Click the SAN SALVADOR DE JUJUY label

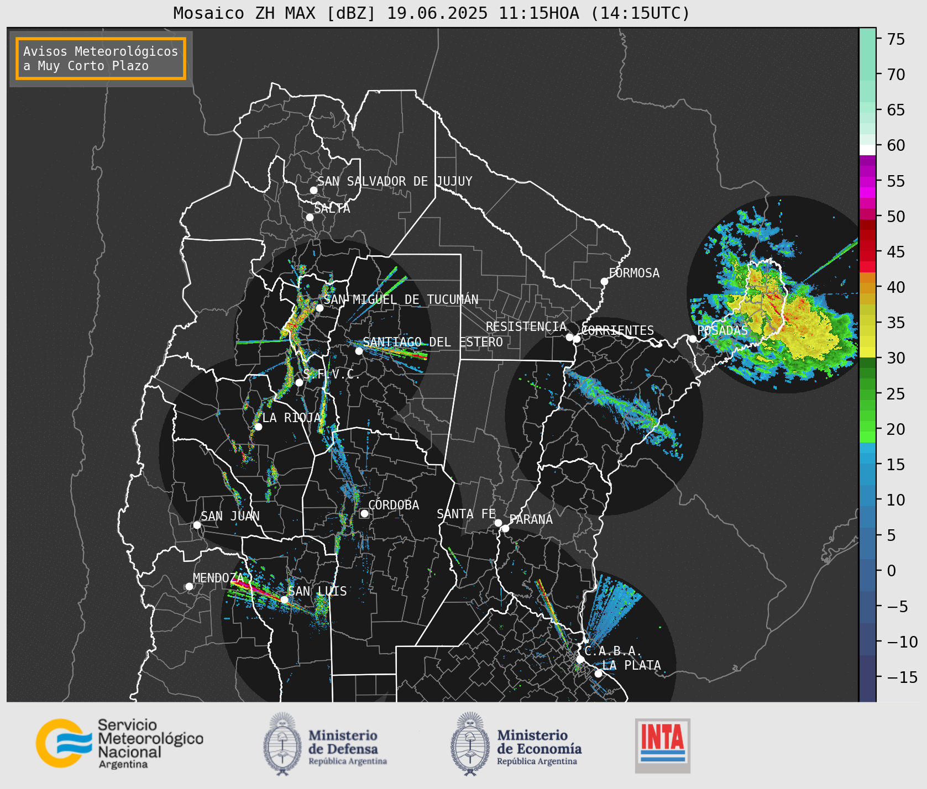(395, 181)
